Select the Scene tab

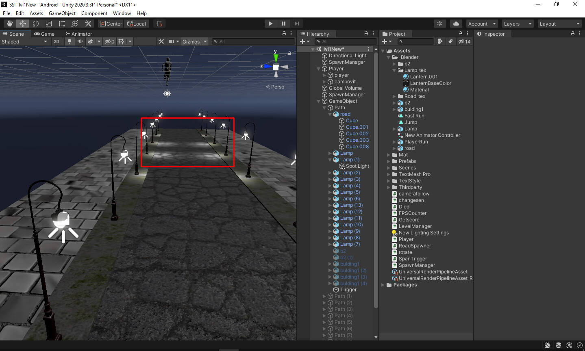tap(13, 34)
